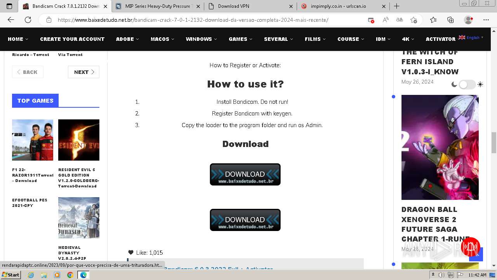Open Edge Settings and more menu
Screen dimensions: 497x280
[x=486, y=20]
